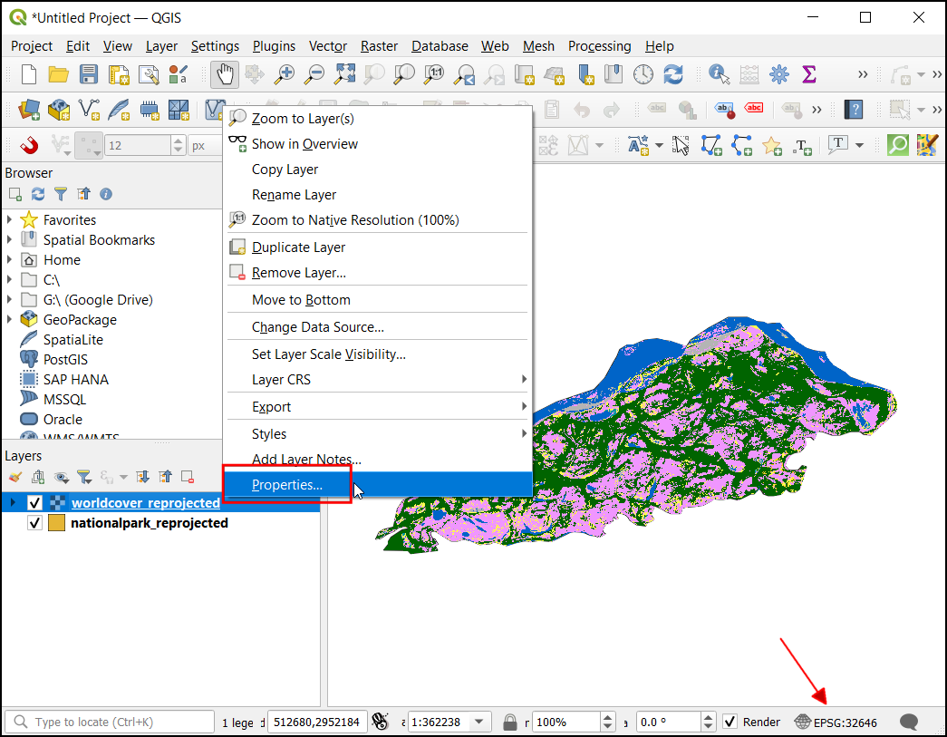947x737 pixels.
Task: Click the Open Project folder icon
Action: pyautogui.click(x=59, y=74)
